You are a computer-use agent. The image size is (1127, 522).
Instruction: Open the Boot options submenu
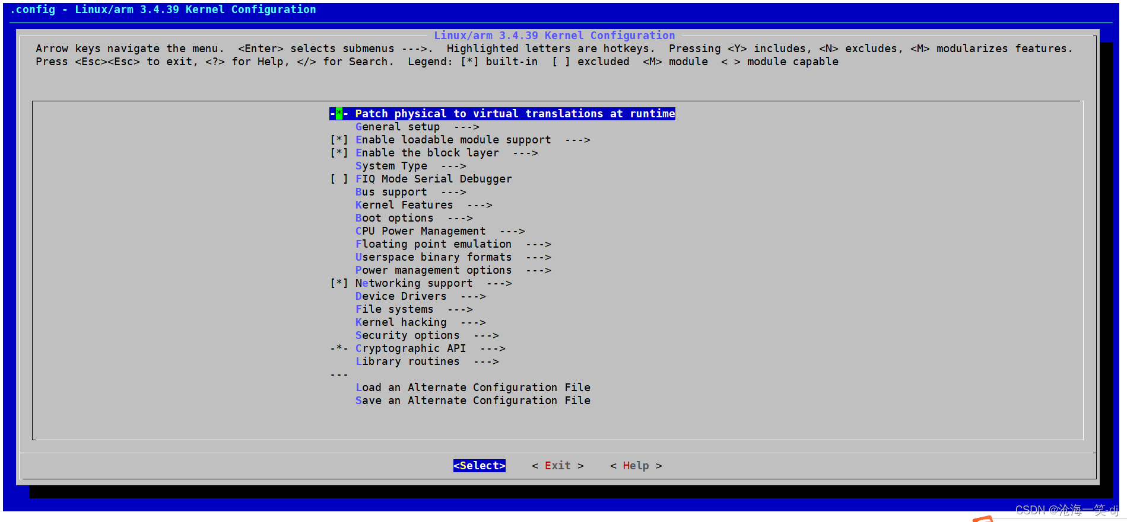pos(414,218)
